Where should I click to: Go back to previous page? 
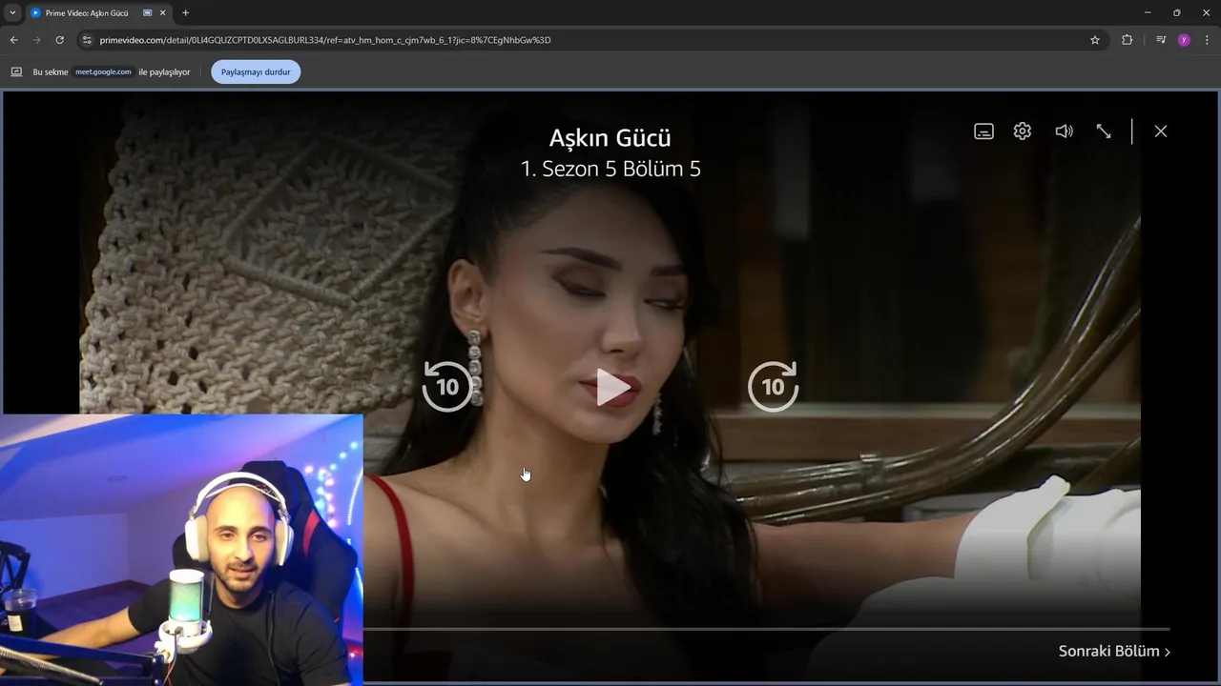[13, 40]
